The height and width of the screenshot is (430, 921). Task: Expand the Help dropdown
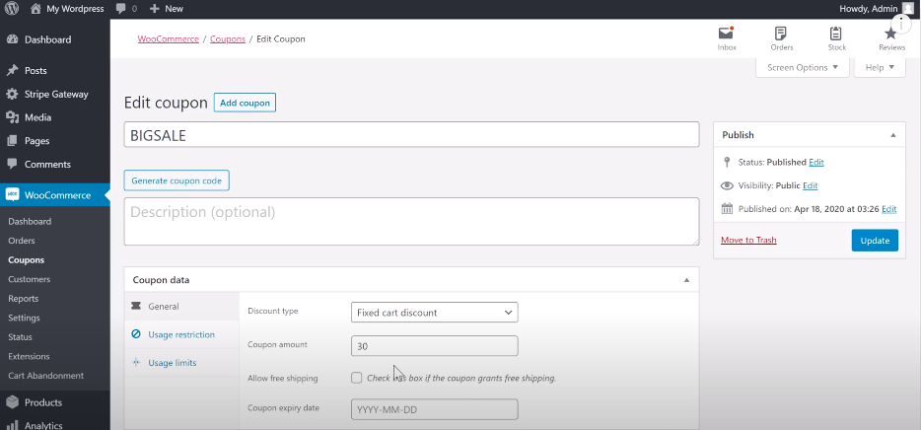880,67
